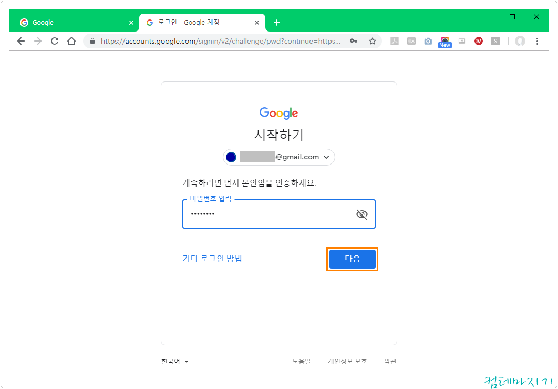The image size is (558, 389).
Task: Maximize the Chrome window
Action: click(x=512, y=17)
